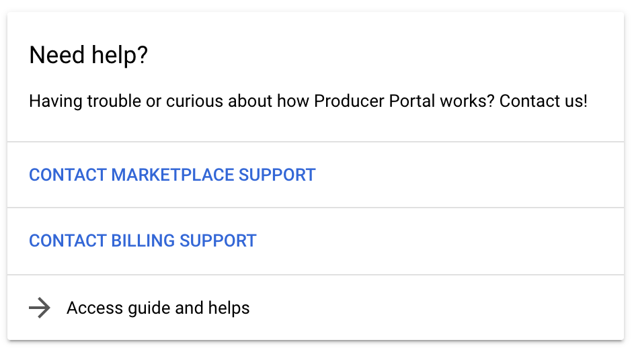Click the right arrow icon
Viewport: 632px width, 348px height.
tap(40, 308)
